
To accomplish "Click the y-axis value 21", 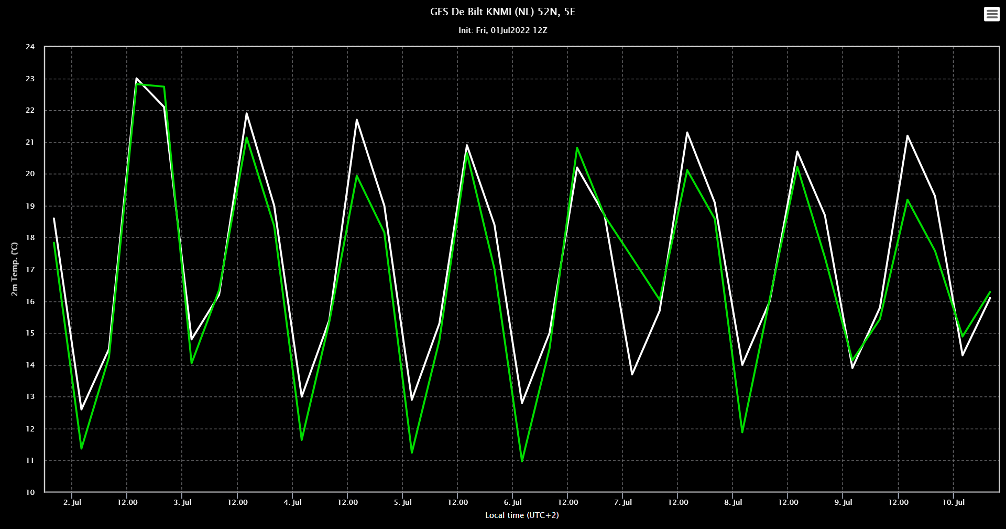I will point(30,142).
